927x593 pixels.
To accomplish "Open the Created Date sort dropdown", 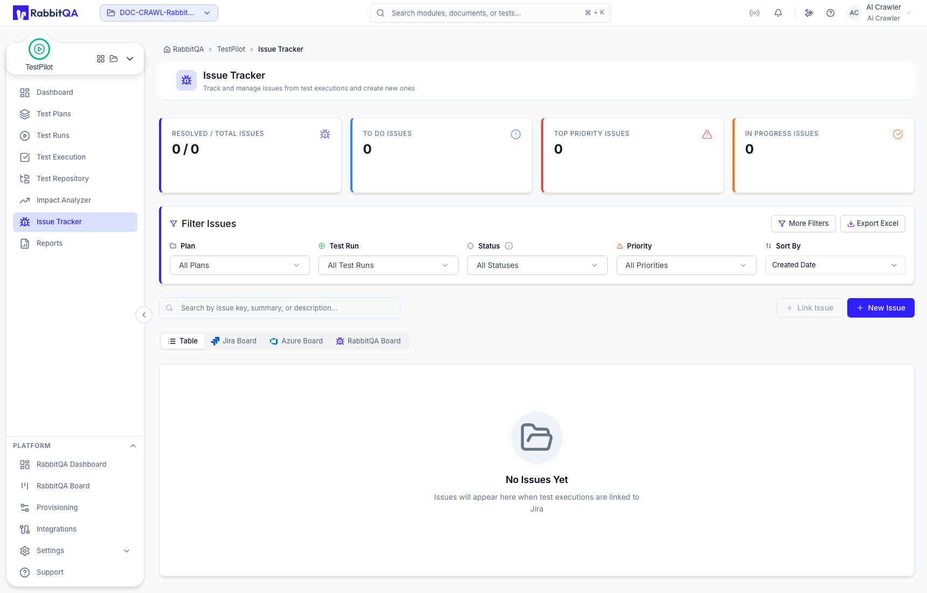I will (835, 265).
